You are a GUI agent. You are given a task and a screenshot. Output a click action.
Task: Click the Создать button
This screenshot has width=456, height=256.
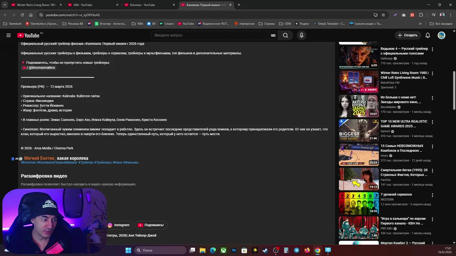coord(408,35)
